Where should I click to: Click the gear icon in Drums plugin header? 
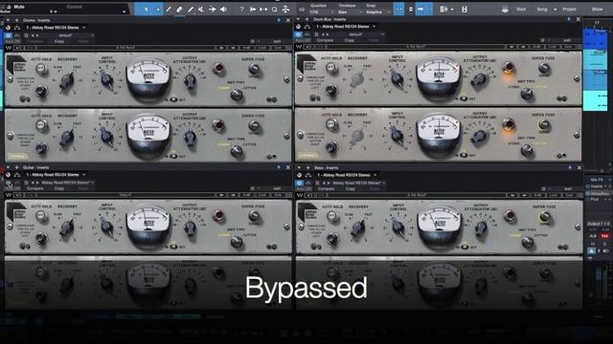(x=252, y=41)
